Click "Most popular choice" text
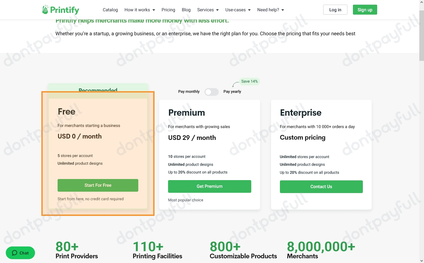Image resolution: width=424 pixels, height=263 pixels. click(186, 200)
